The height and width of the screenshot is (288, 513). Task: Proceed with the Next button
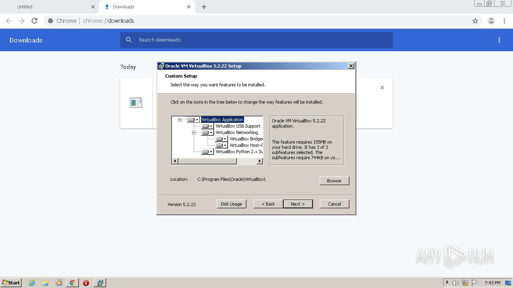pos(298,204)
